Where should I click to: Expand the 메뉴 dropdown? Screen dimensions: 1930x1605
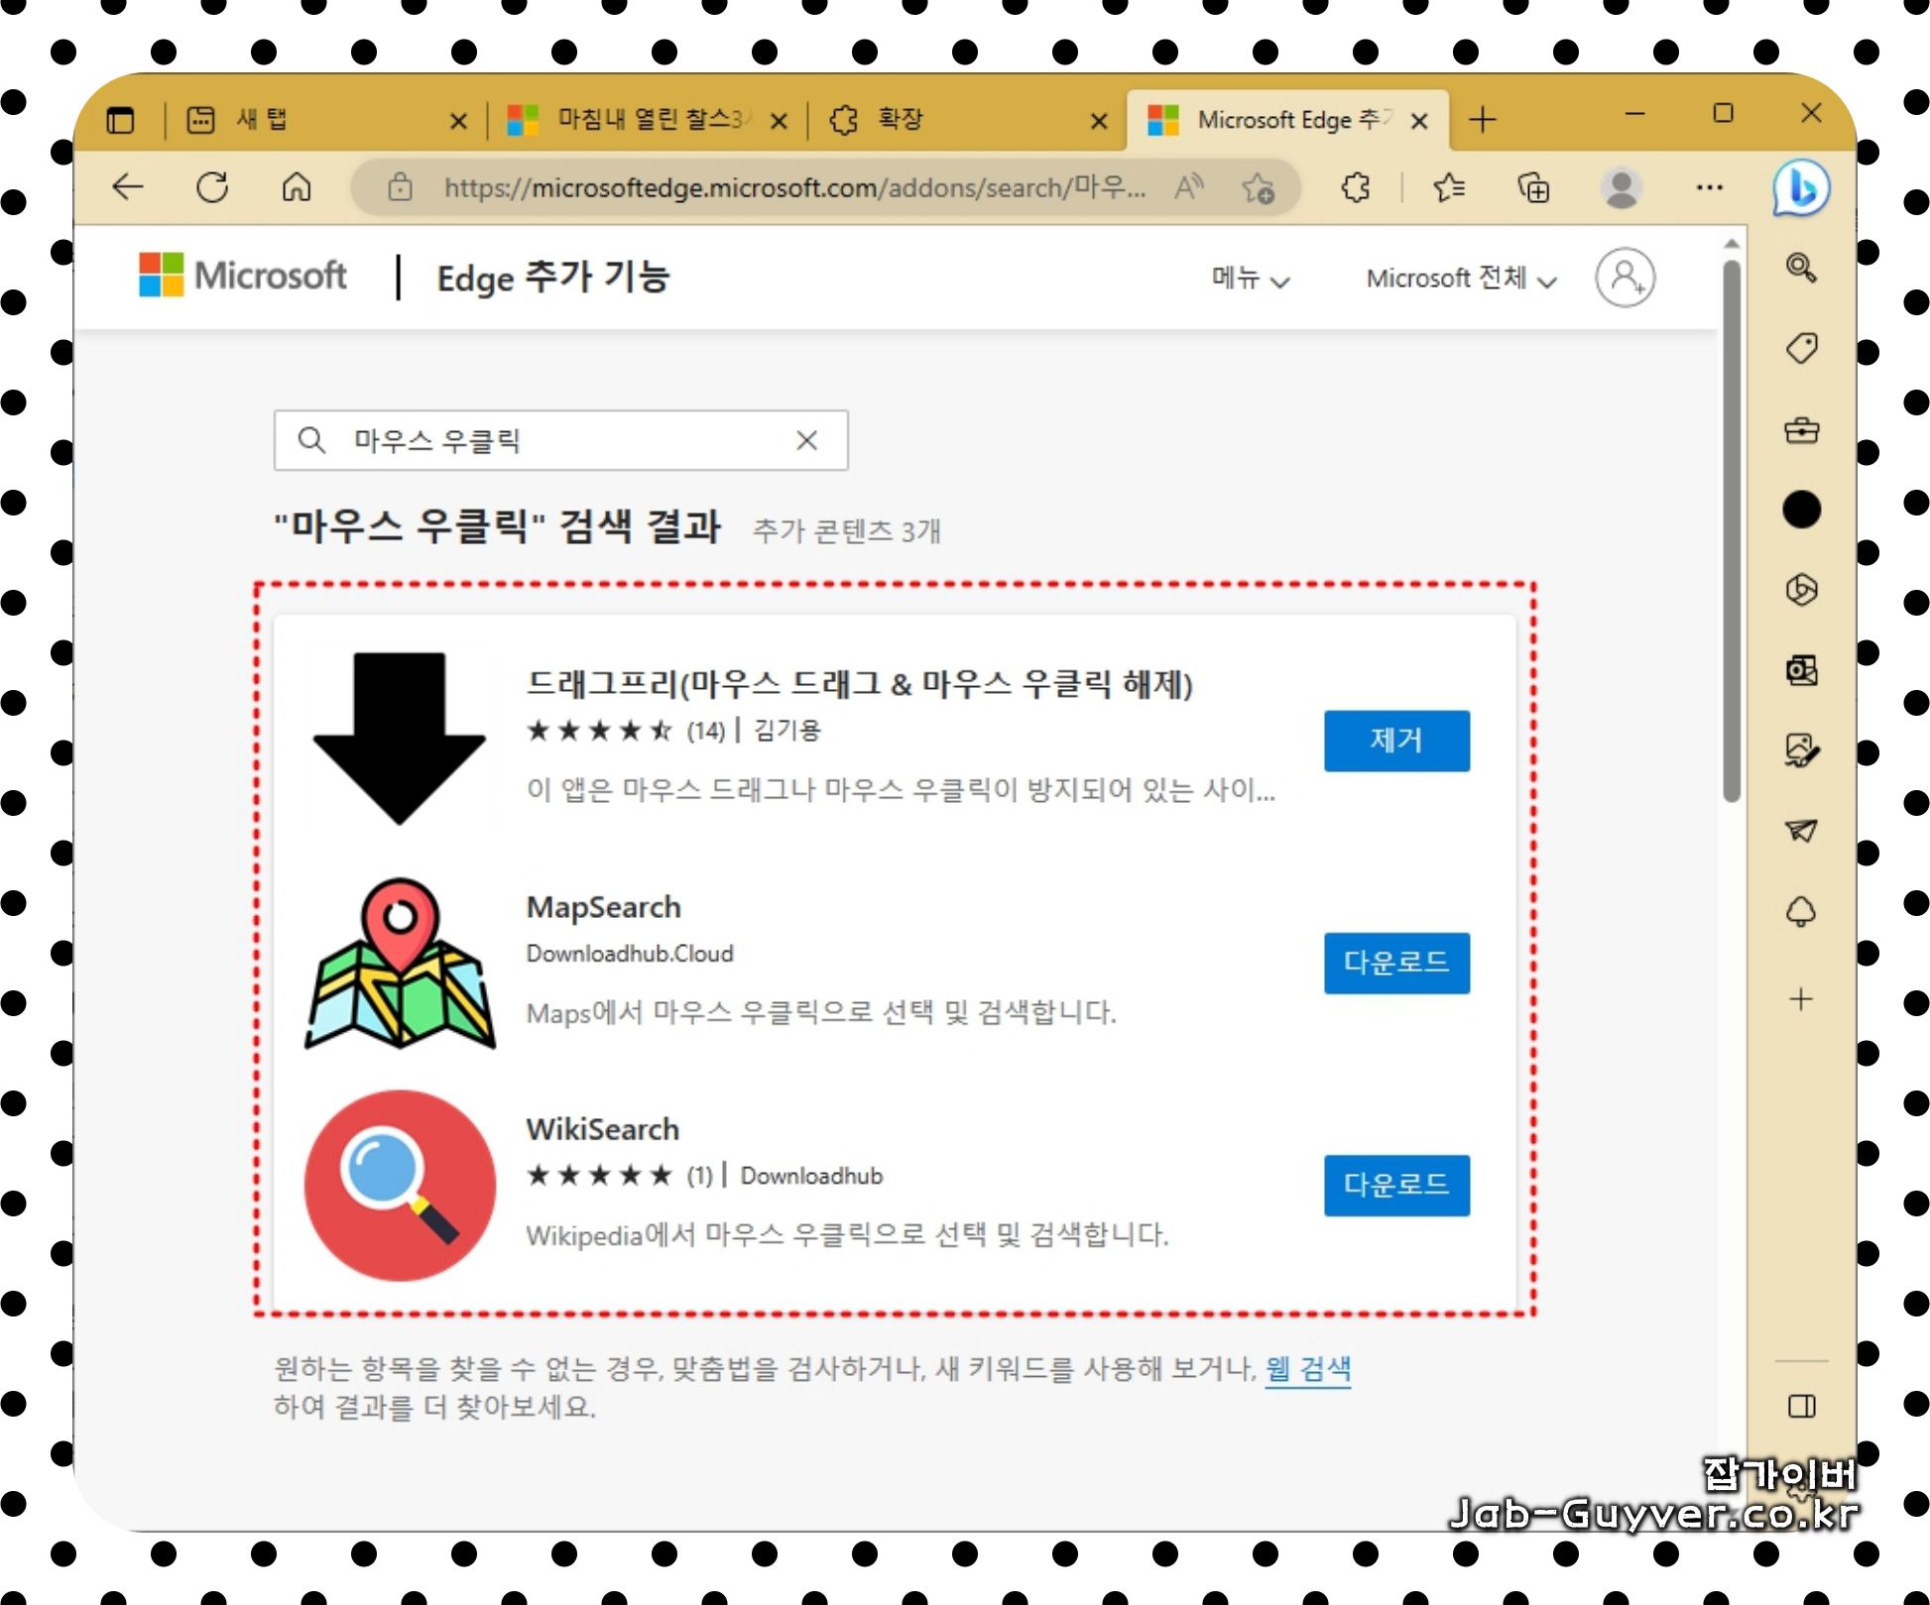pos(1250,279)
